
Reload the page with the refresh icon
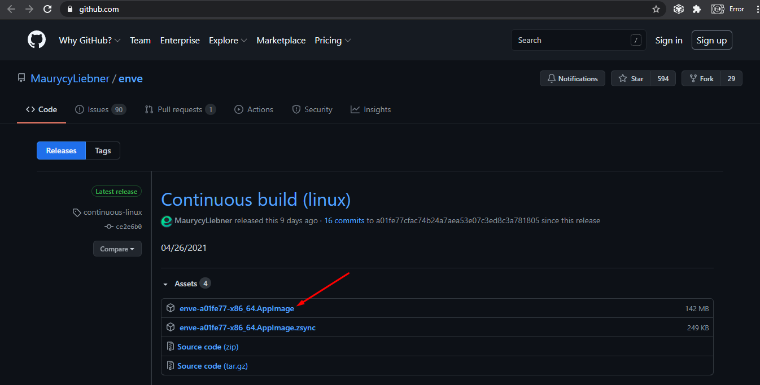point(47,9)
